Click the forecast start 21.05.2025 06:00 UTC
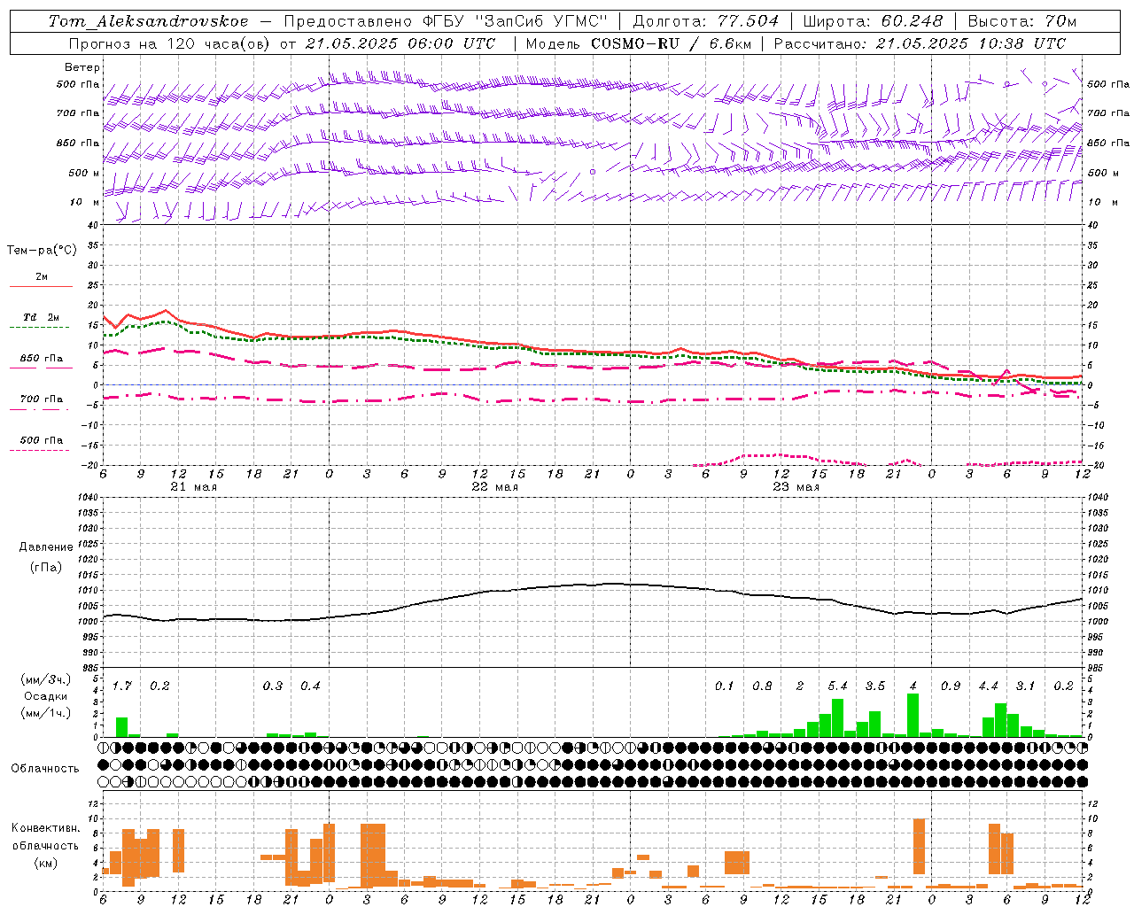Image resolution: width=1134 pixels, height=907 pixels. point(400,43)
